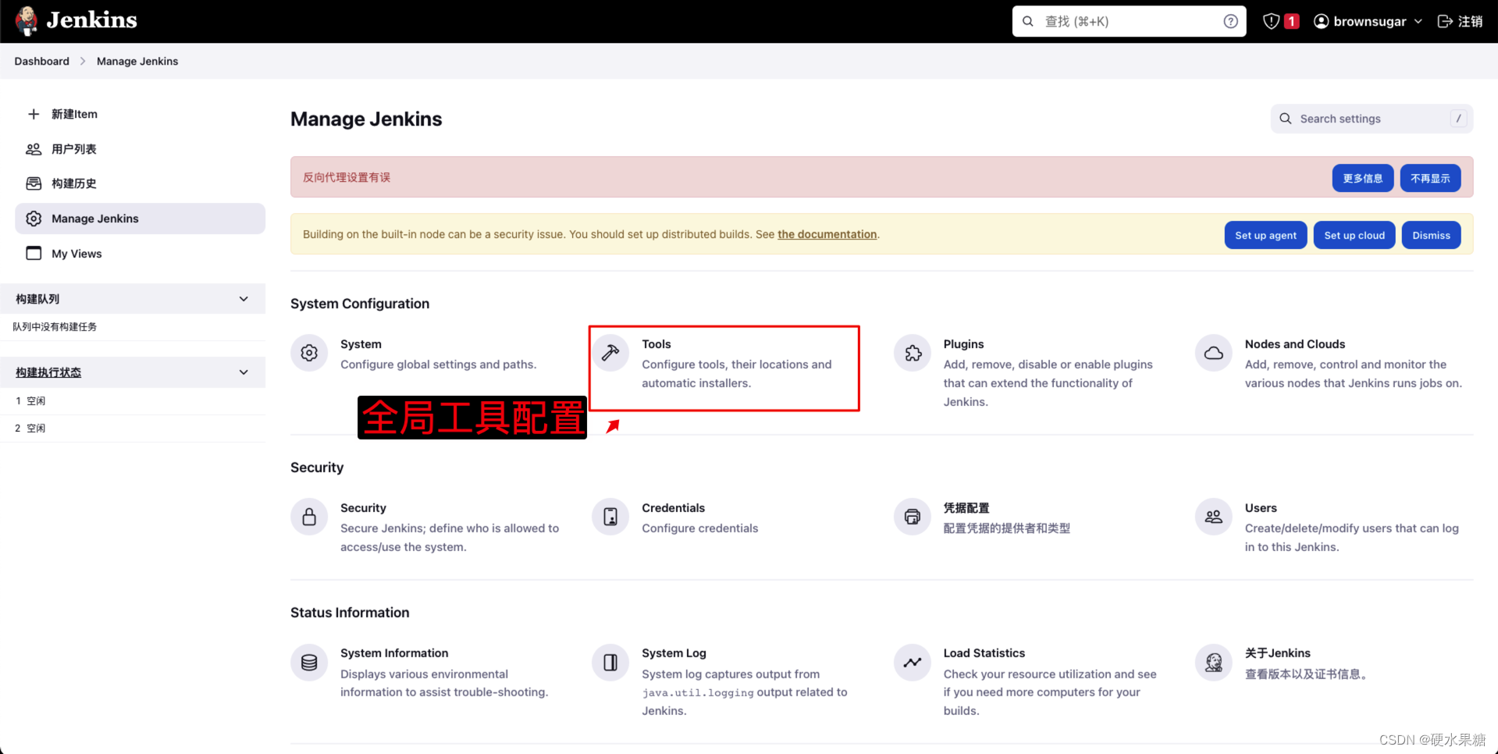Screen dimensions: 1498x754
Task: Click executor row 1 空闲
Action: pyautogui.click(x=133, y=401)
